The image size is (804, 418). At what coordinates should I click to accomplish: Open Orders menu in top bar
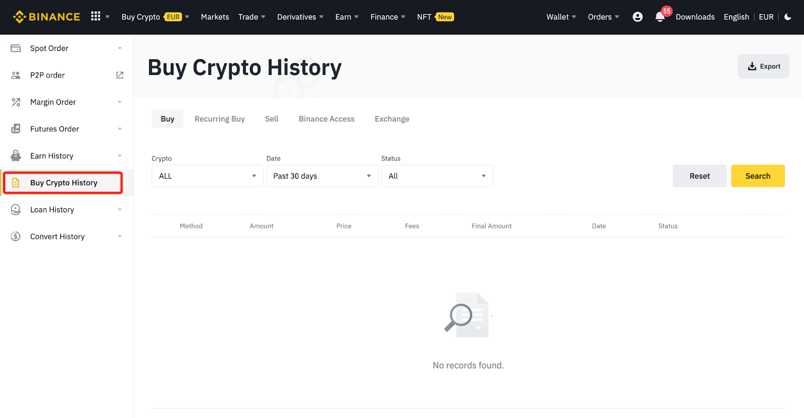[x=604, y=17]
